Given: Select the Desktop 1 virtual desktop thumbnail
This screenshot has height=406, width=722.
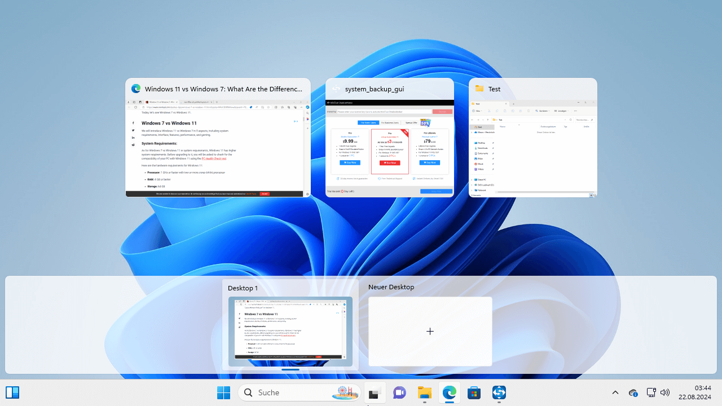Looking at the screenshot, I should pos(290,331).
